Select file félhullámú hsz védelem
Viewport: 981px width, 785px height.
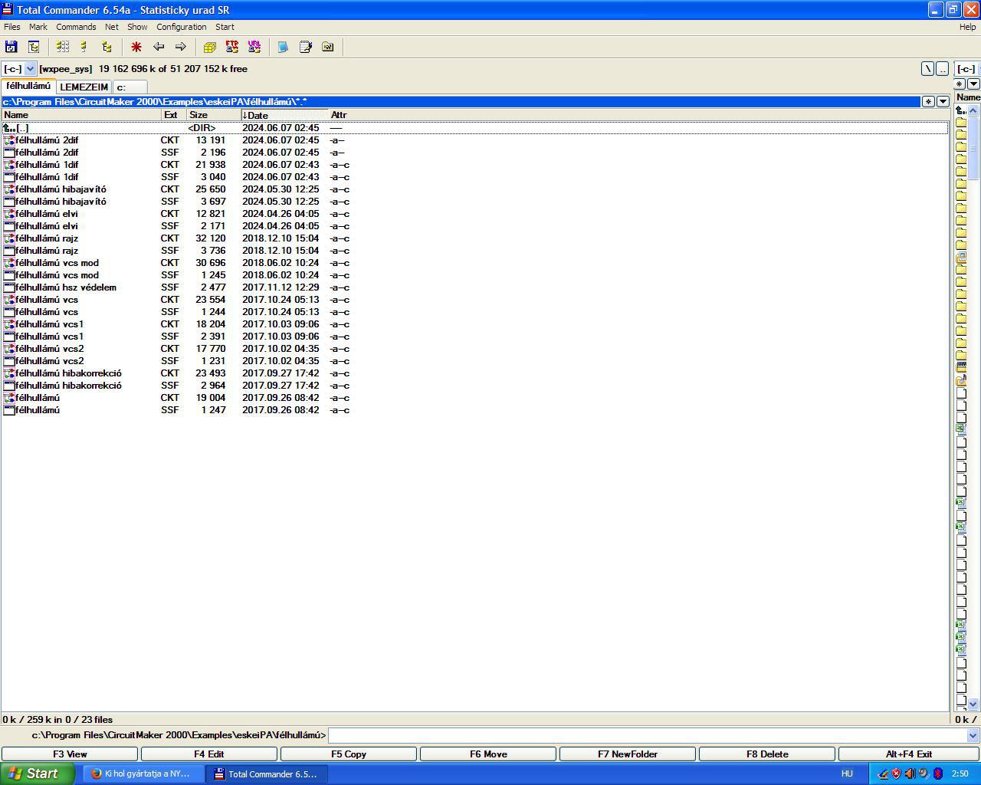point(475,287)
